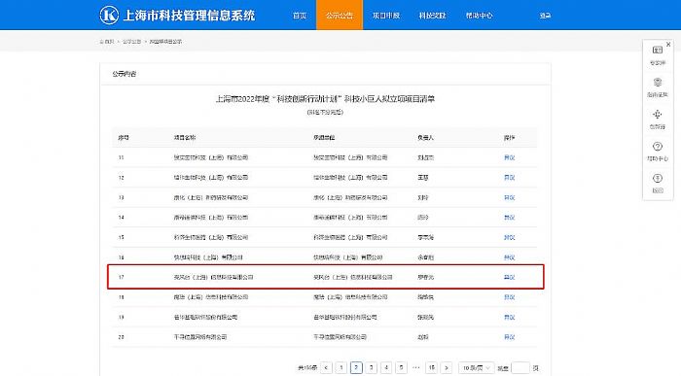Open the first card icon in right sidebar

coord(657,51)
